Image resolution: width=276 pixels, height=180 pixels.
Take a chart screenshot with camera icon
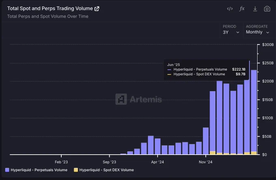coord(267,9)
